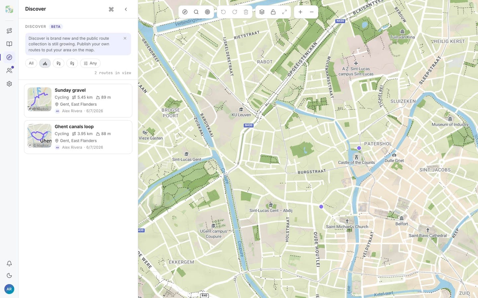Select the All activity filter chip
The image size is (478, 298).
click(x=31, y=63)
